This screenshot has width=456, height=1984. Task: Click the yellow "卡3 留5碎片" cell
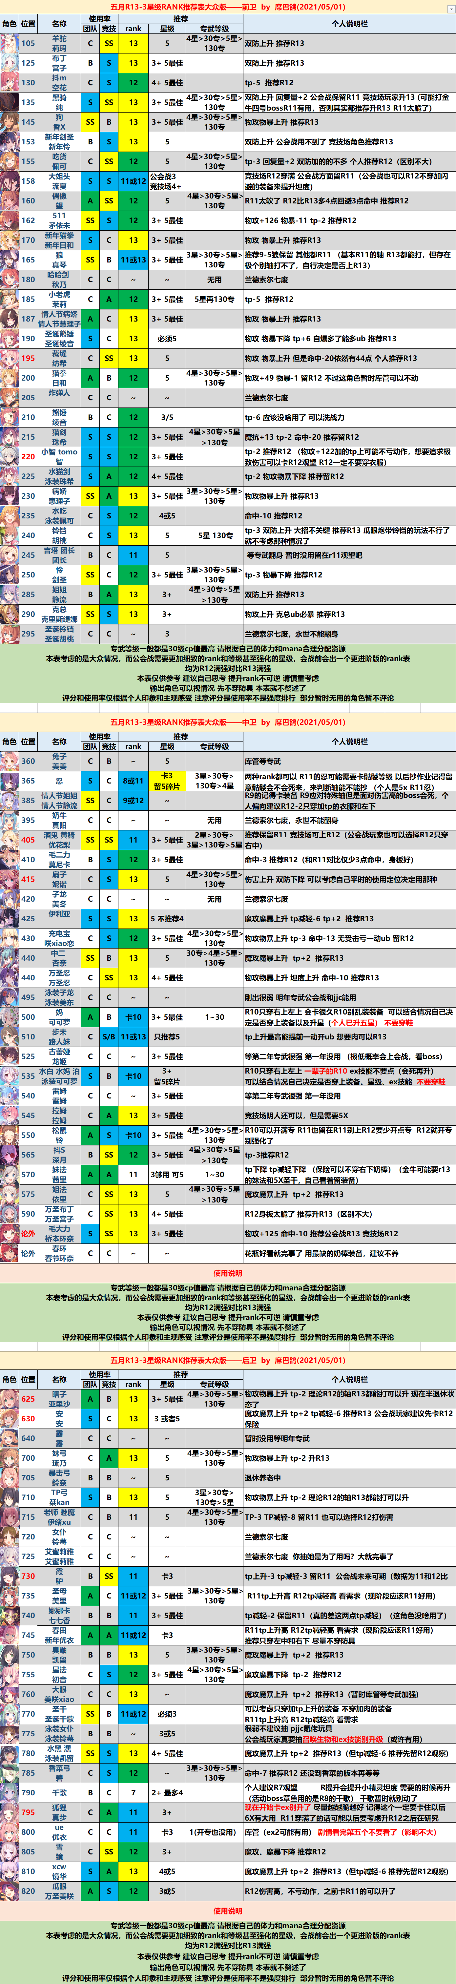coord(167,781)
